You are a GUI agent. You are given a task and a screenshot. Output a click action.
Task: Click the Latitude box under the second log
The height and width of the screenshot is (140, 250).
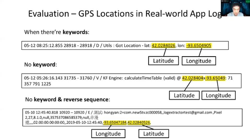pos(184,95)
